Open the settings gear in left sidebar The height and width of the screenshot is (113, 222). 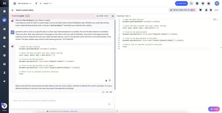pyautogui.click(x=4, y=55)
